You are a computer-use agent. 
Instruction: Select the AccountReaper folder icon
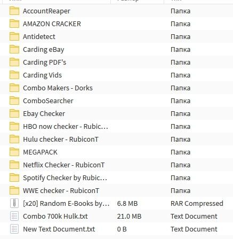click(14, 11)
